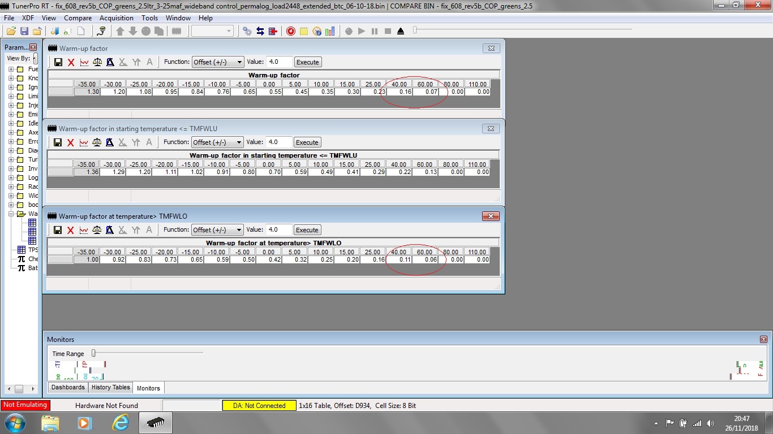Click Value field in TMFWLO table window
This screenshot has width=773, height=434.
pyautogui.click(x=279, y=230)
